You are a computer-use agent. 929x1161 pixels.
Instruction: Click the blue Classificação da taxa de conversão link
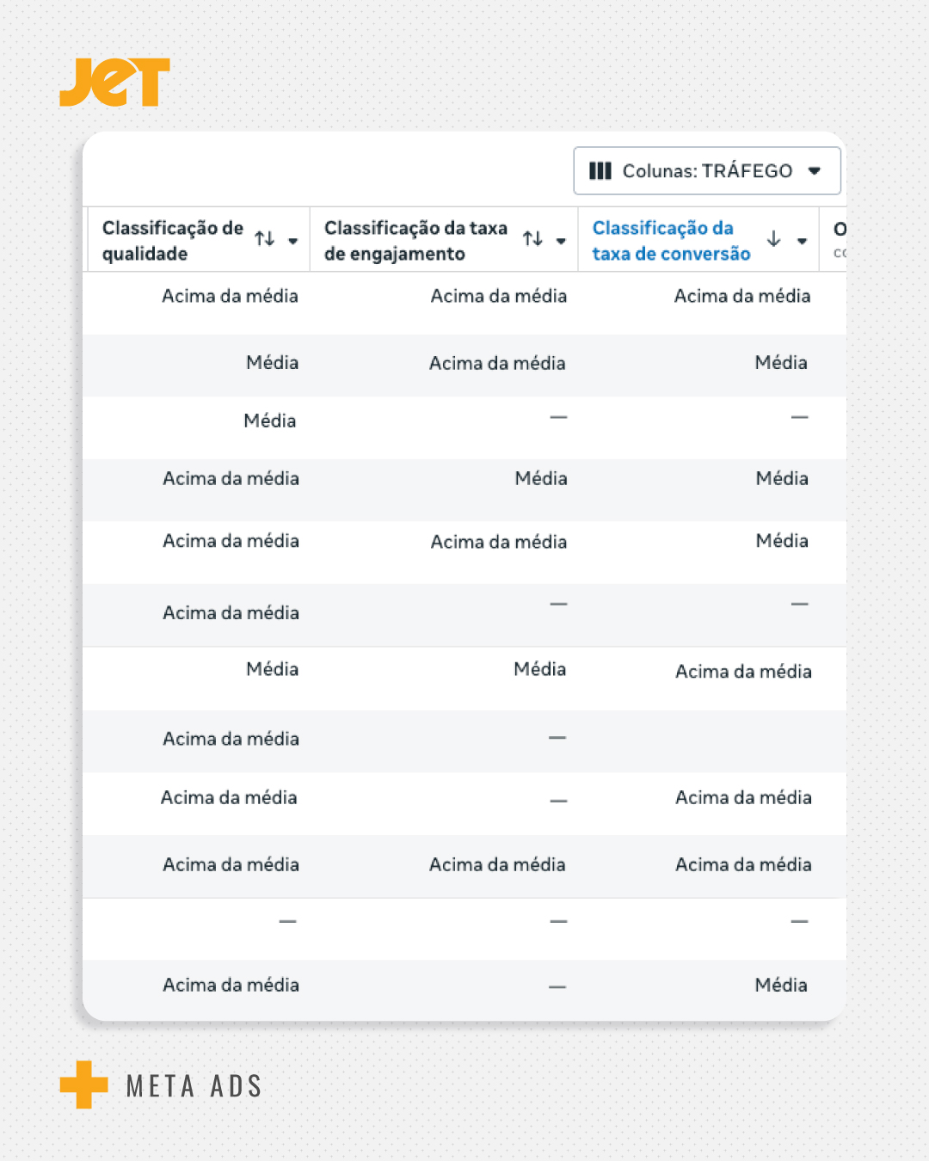coord(671,240)
